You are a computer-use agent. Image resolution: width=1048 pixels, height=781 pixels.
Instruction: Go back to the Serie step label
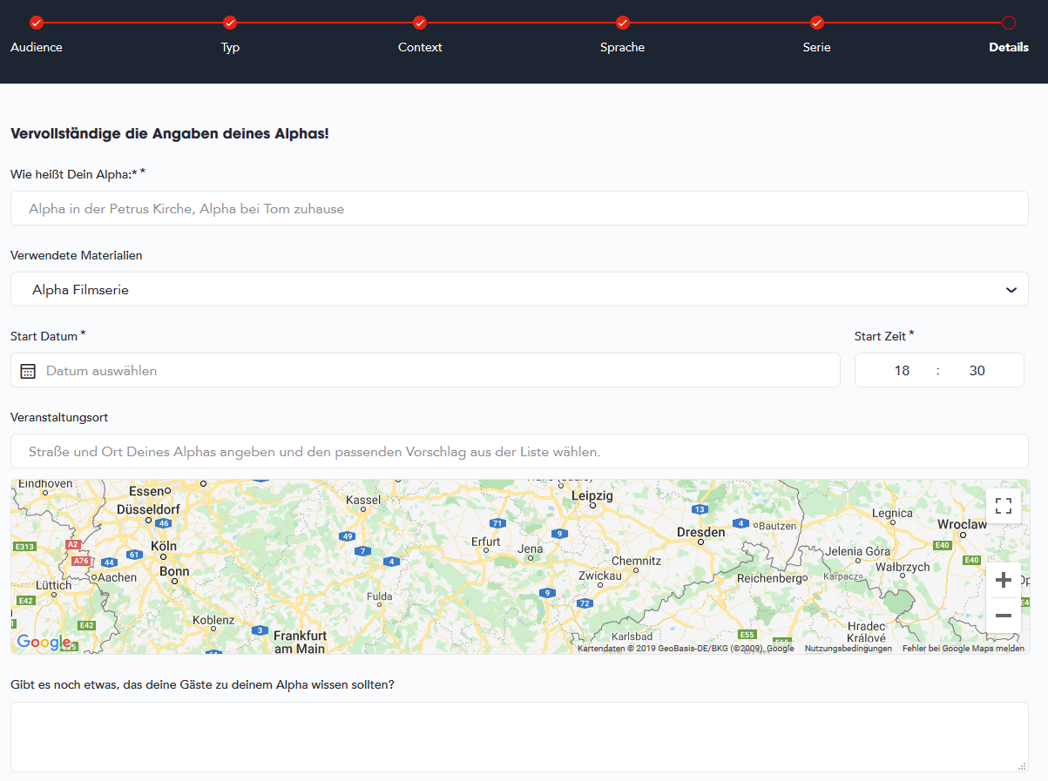817,47
